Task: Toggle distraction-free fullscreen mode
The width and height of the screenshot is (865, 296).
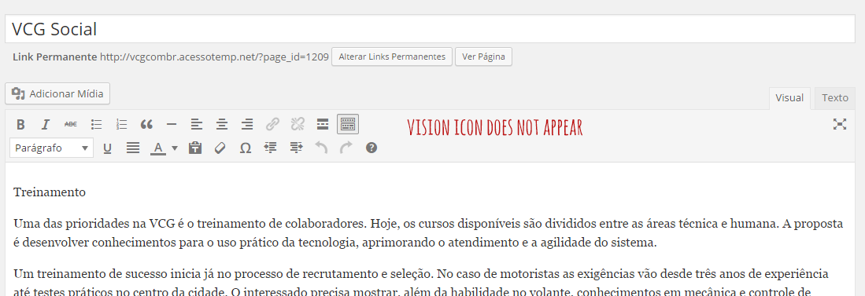Action: (840, 124)
